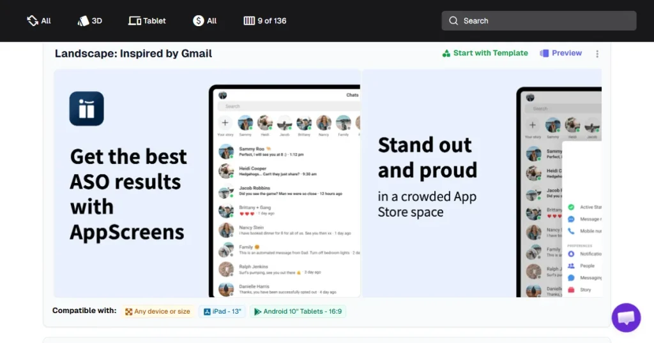Click the Preview button
Viewport: 654px width, 343px height.
(561, 54)
